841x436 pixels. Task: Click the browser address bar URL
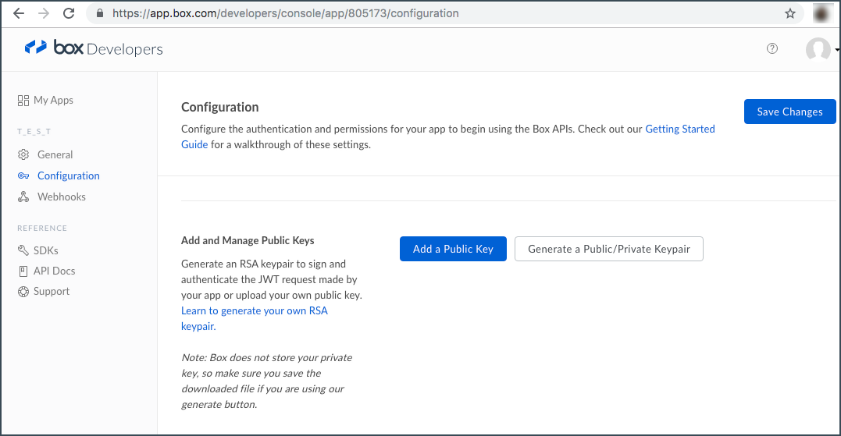(x=285, y=13)
